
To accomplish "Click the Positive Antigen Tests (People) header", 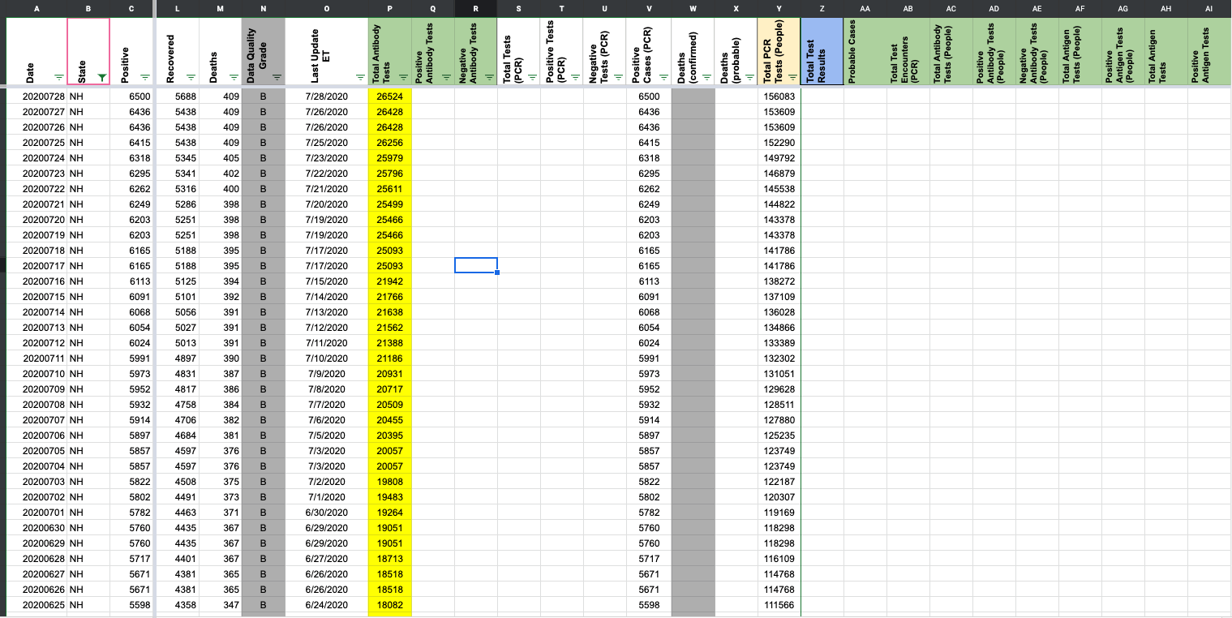I will 1123,50.
